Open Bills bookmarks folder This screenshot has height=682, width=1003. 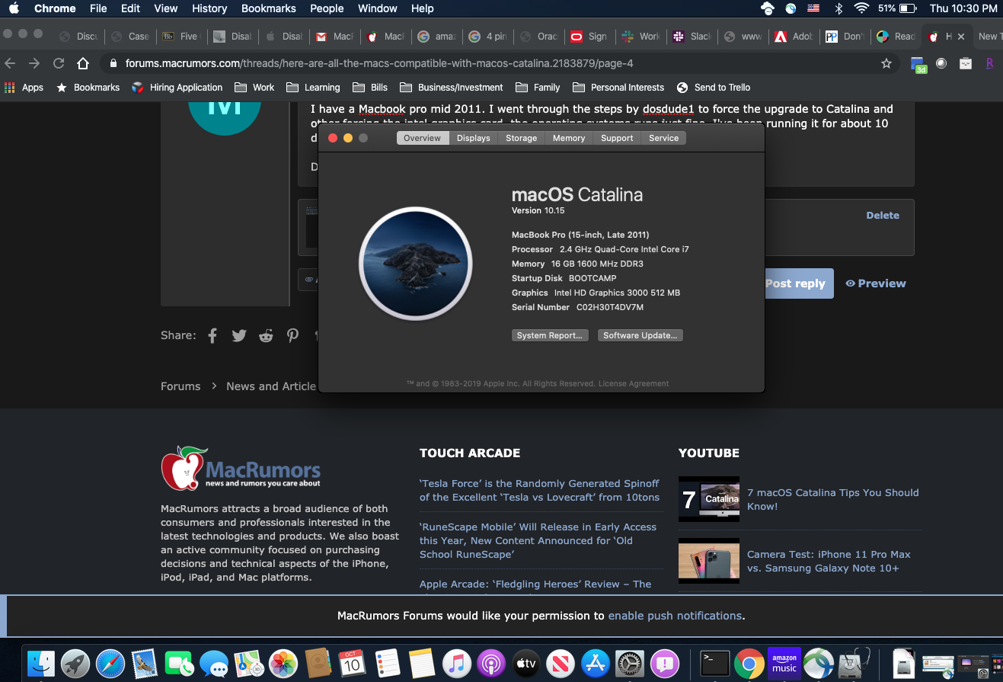pyautogui.click(x=370, y=88)
